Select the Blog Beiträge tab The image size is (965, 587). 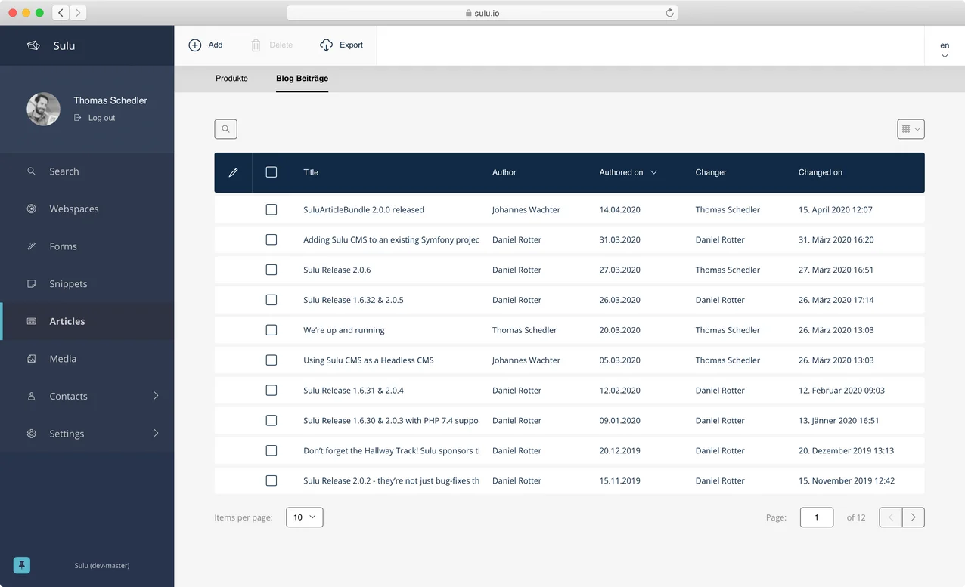pyautogui.click(x=302, y=79)
